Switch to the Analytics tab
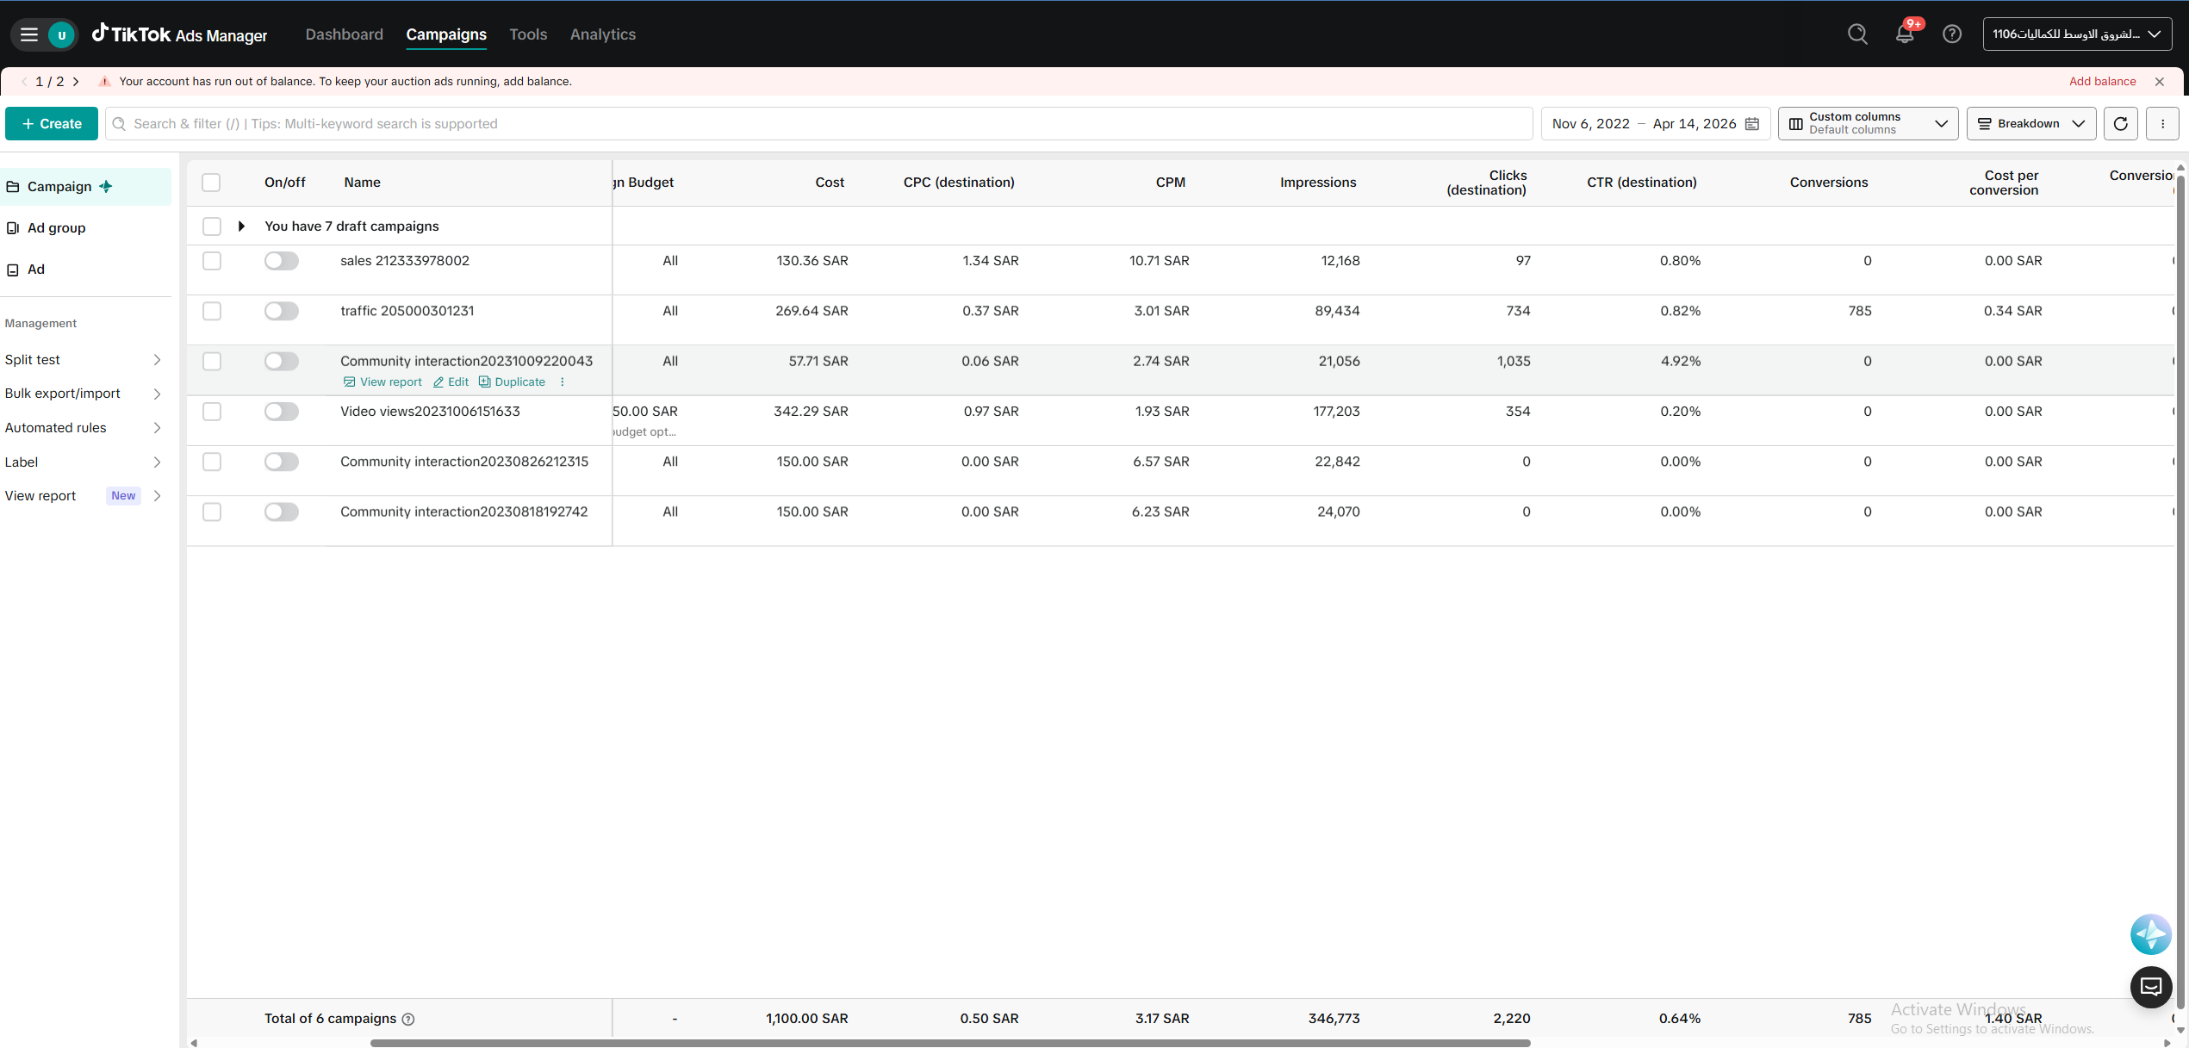This screenshot has height=1048, width=2189. click(602, 34)
